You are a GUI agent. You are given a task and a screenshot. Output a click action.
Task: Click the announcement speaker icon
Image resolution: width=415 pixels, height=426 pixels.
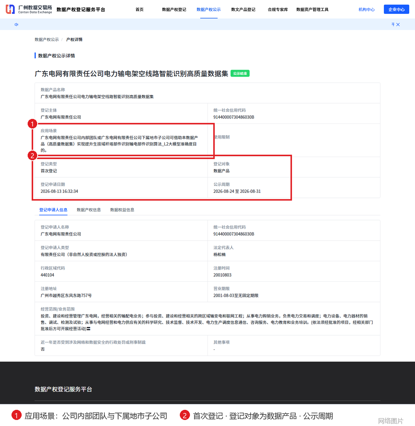[16, 25]
